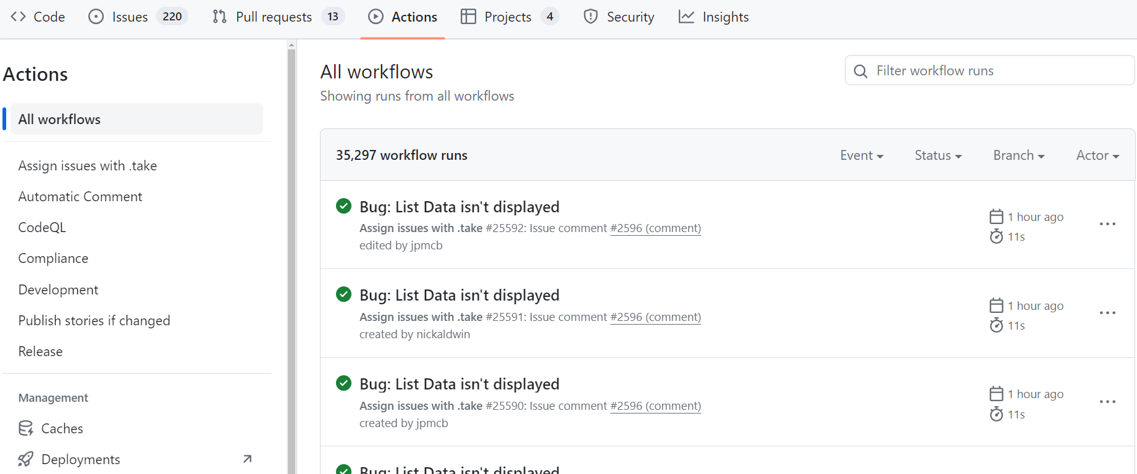Open the #2596 (comment) link in first run
The width and height of the screenshot is (1137, 474).
[x=655, y=228]
